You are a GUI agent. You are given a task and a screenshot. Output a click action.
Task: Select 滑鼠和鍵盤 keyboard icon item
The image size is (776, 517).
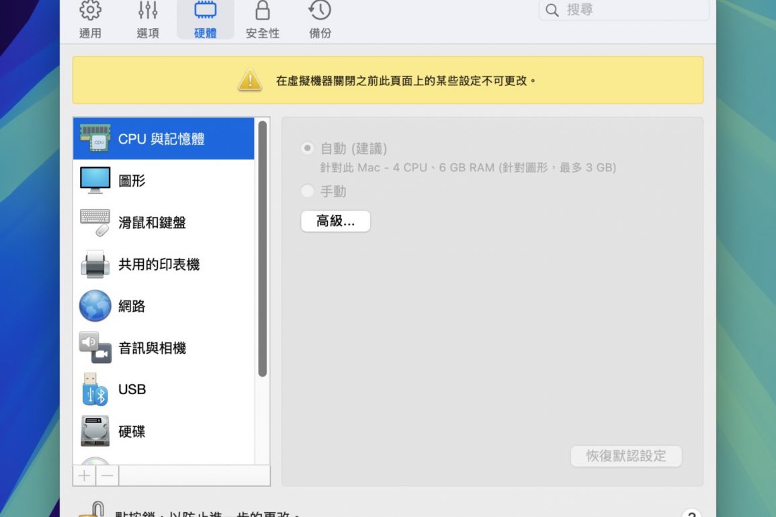tap(163, 223)
